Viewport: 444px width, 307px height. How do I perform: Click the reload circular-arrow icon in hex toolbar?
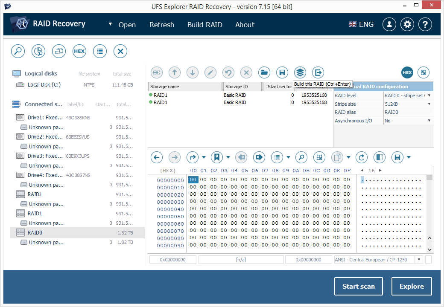(362, 157)
